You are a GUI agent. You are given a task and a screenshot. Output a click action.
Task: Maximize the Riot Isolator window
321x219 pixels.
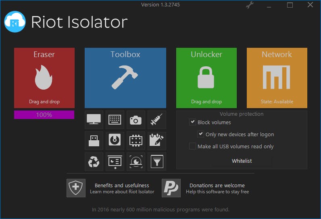290,5
